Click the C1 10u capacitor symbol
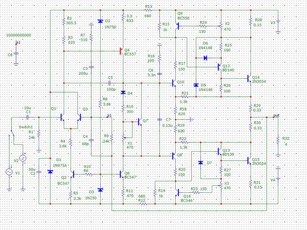307x230 pixels. click(28, 117)
